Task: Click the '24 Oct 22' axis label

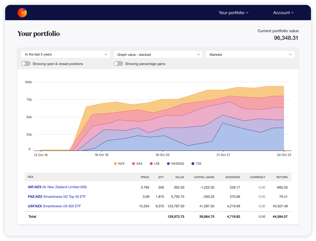Action: [x=284, y=155]
